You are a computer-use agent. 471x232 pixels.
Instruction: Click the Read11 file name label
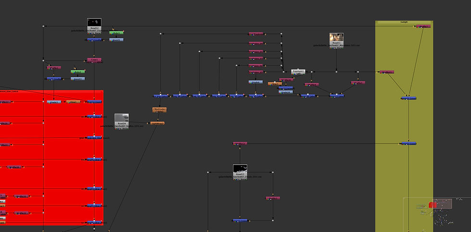point(336,46)
